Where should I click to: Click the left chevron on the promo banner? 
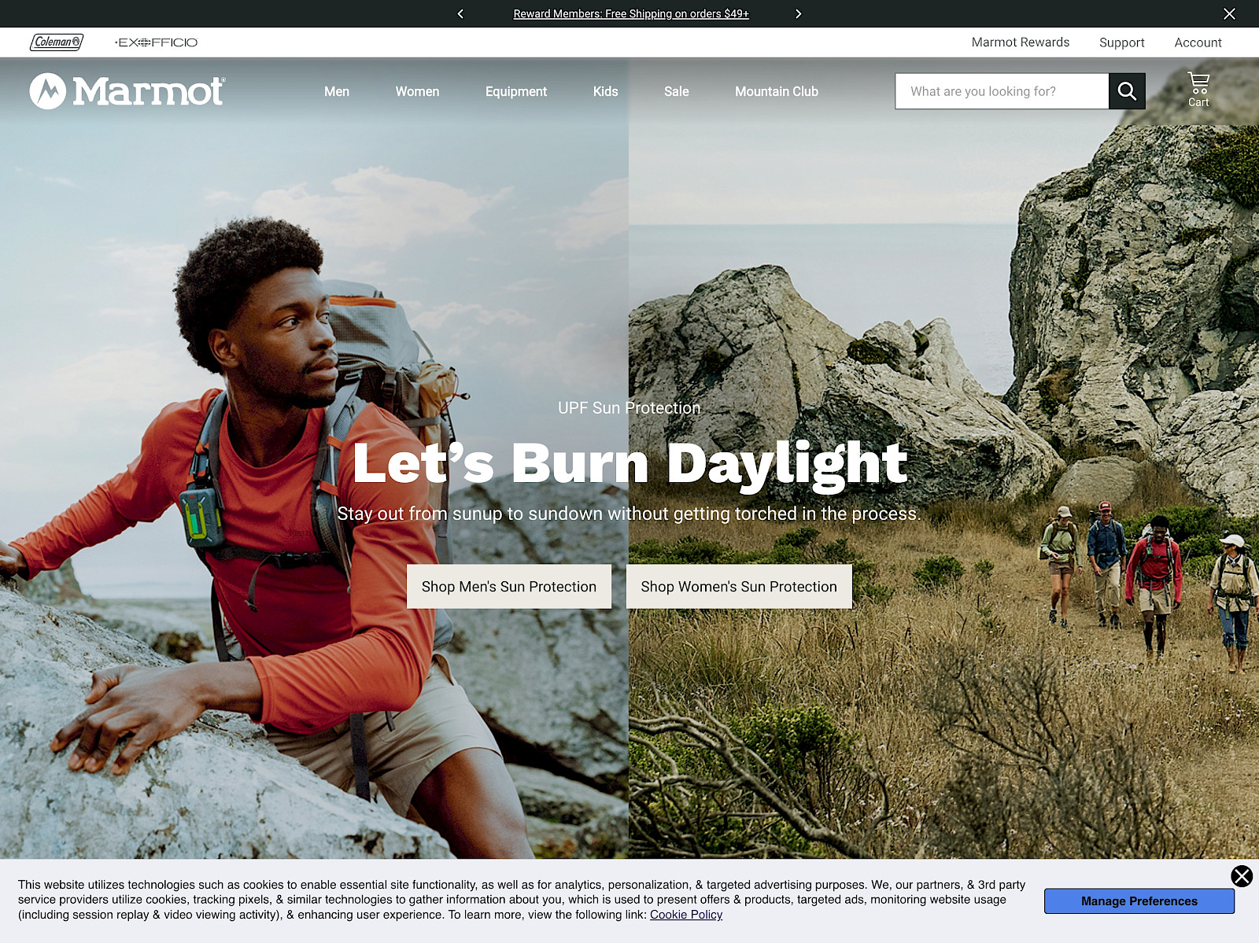click(460, 13)
